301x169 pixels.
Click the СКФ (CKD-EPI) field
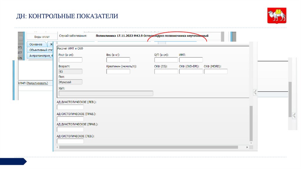191,71
